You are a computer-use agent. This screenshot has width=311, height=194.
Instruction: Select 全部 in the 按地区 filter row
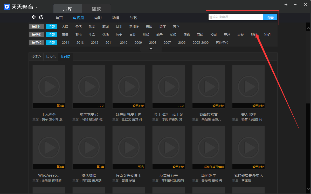52,26
